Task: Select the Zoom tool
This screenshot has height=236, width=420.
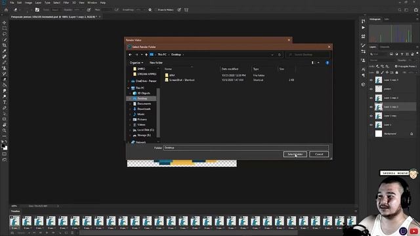Action: pos(5,130)
